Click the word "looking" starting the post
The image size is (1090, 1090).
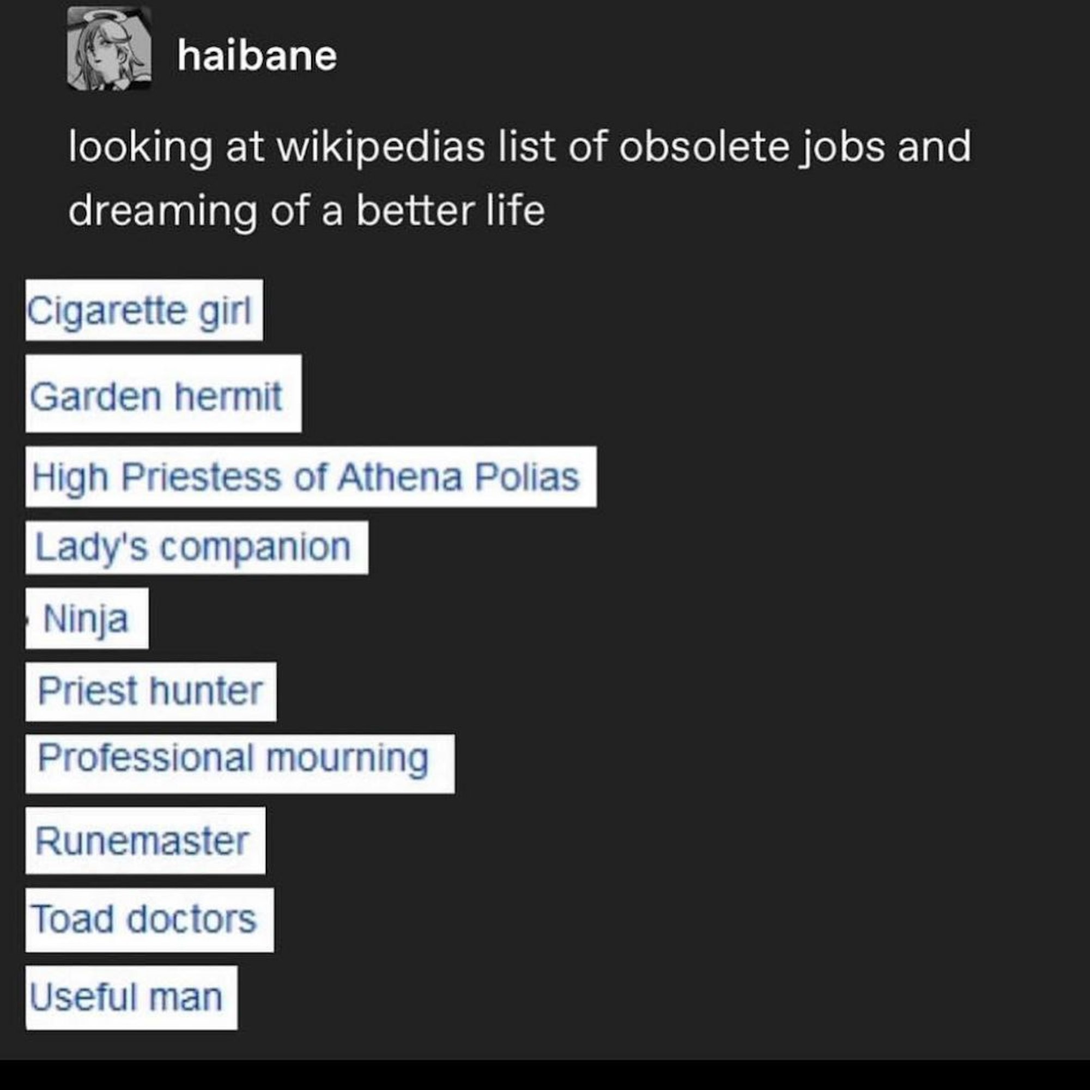tap(141, 146)
